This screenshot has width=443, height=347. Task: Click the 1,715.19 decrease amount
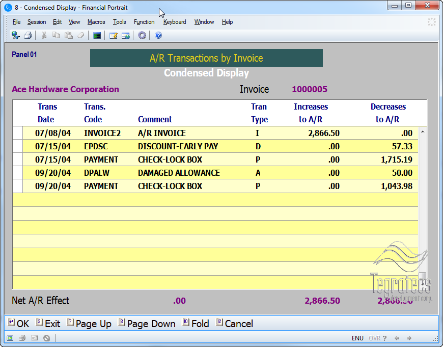[x=397, y=159]
